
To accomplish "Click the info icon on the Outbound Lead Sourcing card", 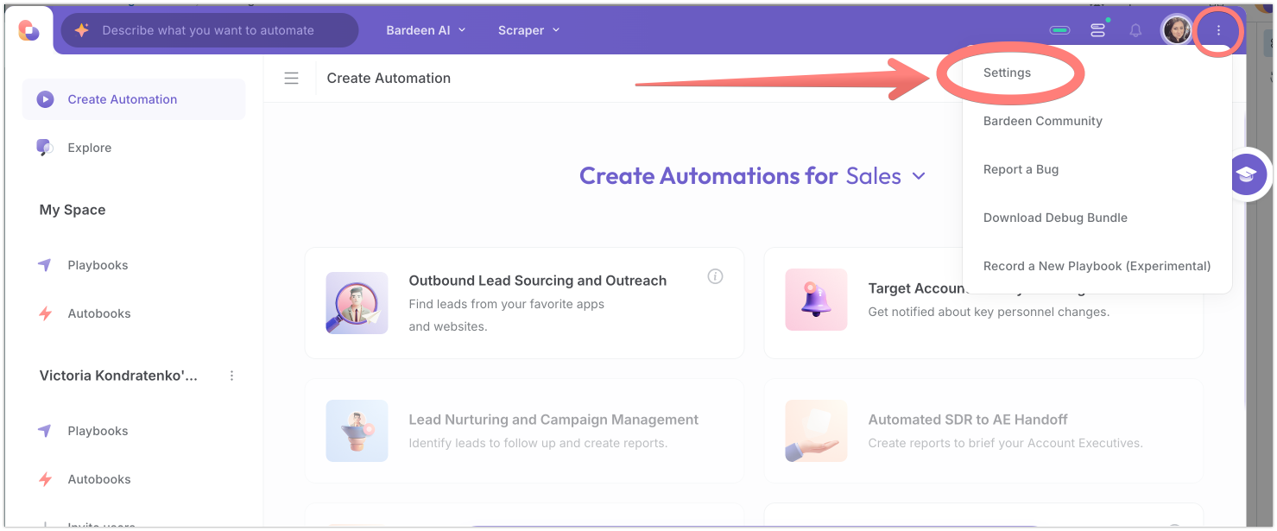I will pos(715,276).
